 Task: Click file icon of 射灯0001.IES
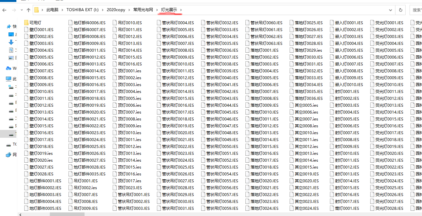click(332, 91)
